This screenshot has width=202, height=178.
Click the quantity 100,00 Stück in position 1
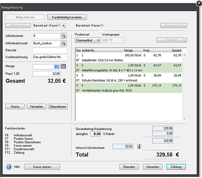133,55
